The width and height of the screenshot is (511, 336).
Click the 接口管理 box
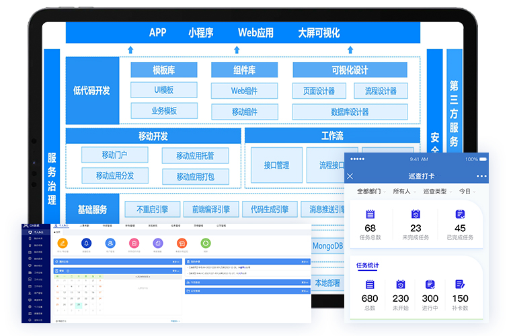(277, 165)
